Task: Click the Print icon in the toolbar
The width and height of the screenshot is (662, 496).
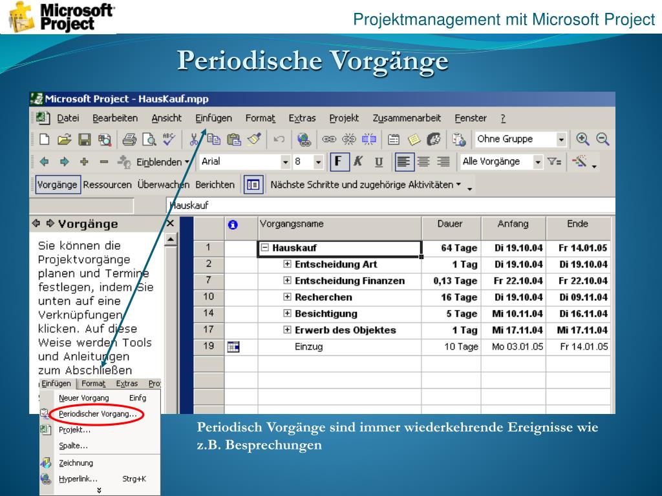Action: click(x=129, y=139)
